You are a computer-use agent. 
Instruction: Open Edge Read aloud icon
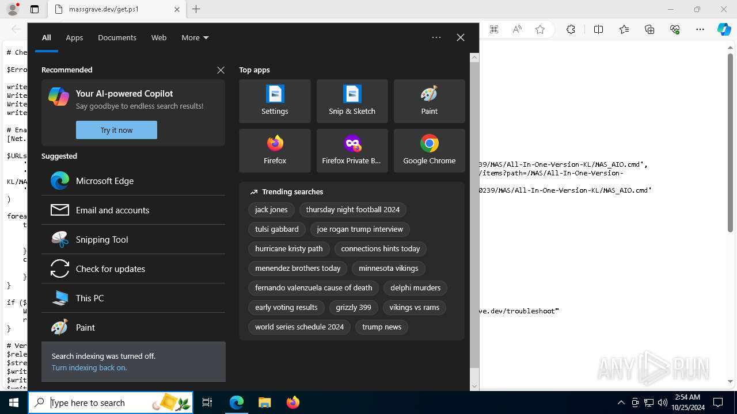point(517,29)
